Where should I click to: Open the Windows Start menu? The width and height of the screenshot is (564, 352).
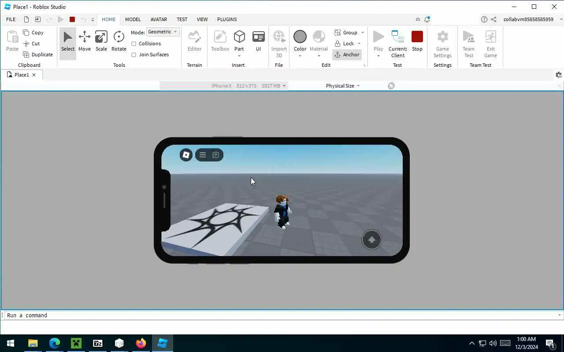(x=11, y=343)
